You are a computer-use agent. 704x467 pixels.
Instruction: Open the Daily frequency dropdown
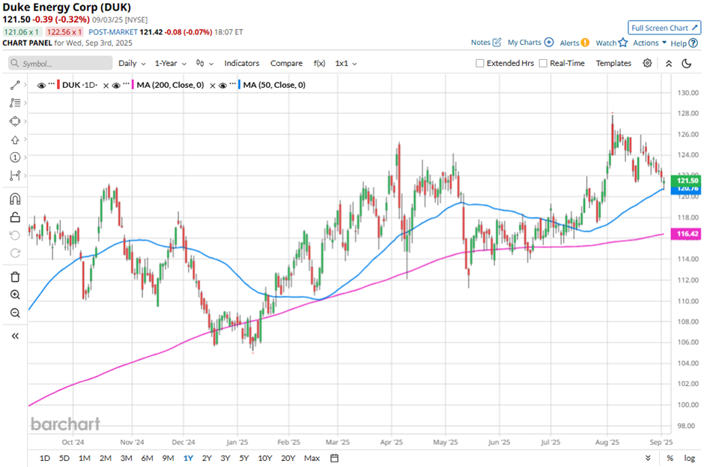pos(132,64)
